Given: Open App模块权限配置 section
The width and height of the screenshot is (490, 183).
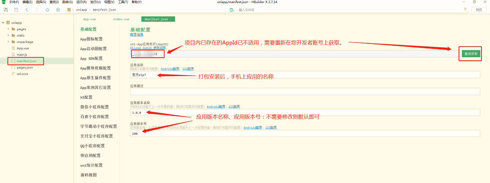Looking at the screenshot, I should 95,68.
